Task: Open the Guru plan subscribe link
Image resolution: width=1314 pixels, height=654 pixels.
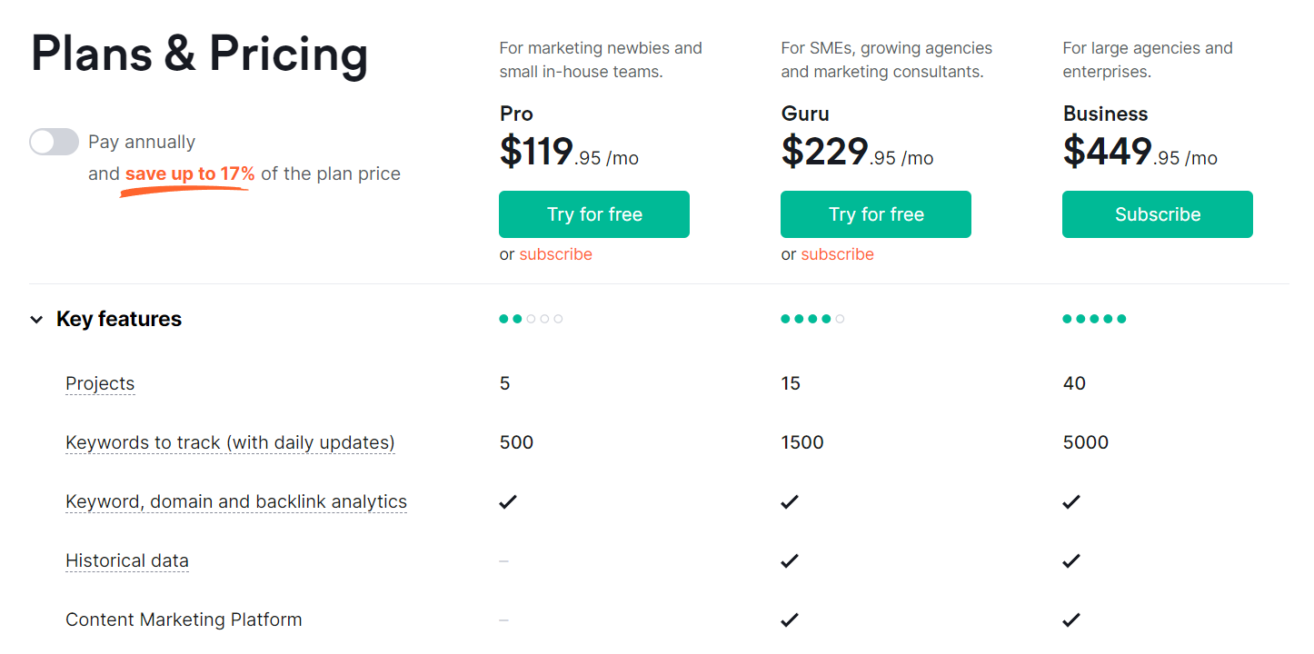Action: tap(837, 254)
